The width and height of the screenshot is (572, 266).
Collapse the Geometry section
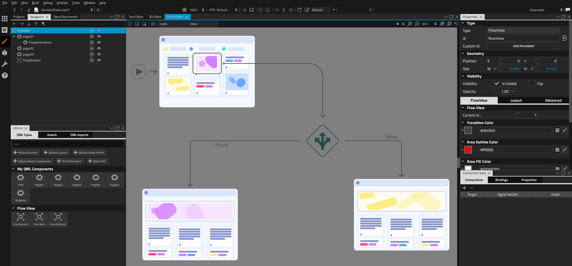point(463,54)
